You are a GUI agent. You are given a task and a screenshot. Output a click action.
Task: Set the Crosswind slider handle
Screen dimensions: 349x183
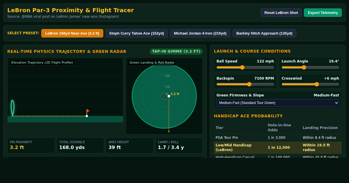click(317, 84)
